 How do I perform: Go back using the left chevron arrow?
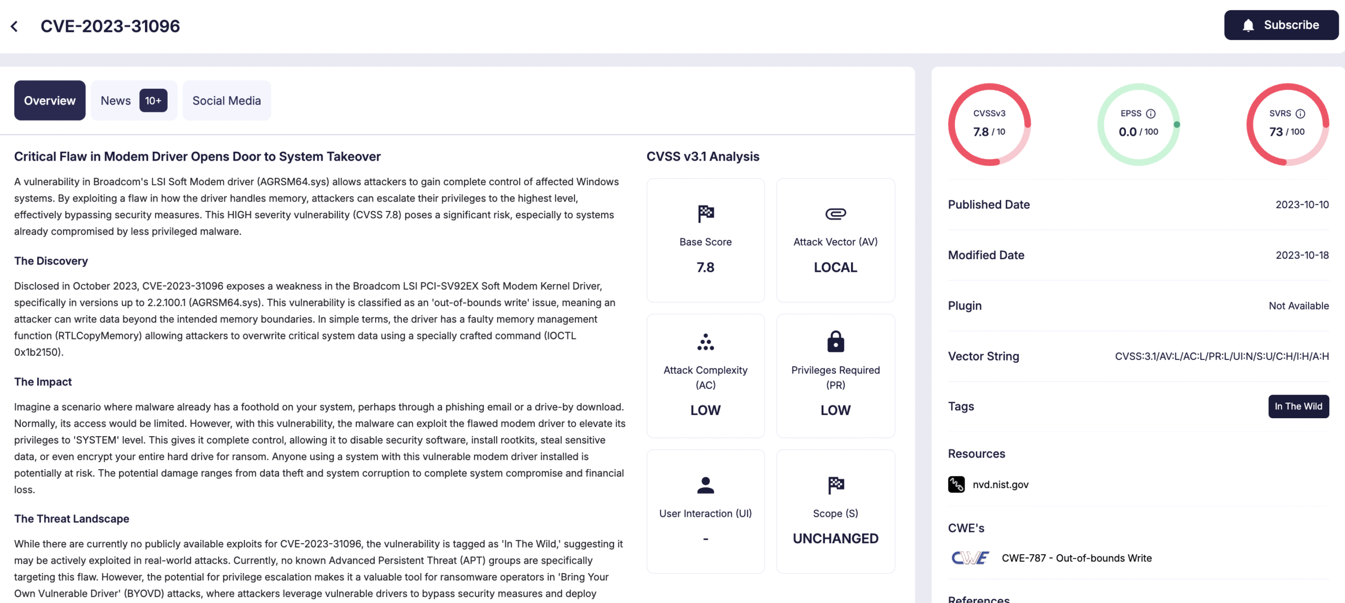tap(15, 26)
